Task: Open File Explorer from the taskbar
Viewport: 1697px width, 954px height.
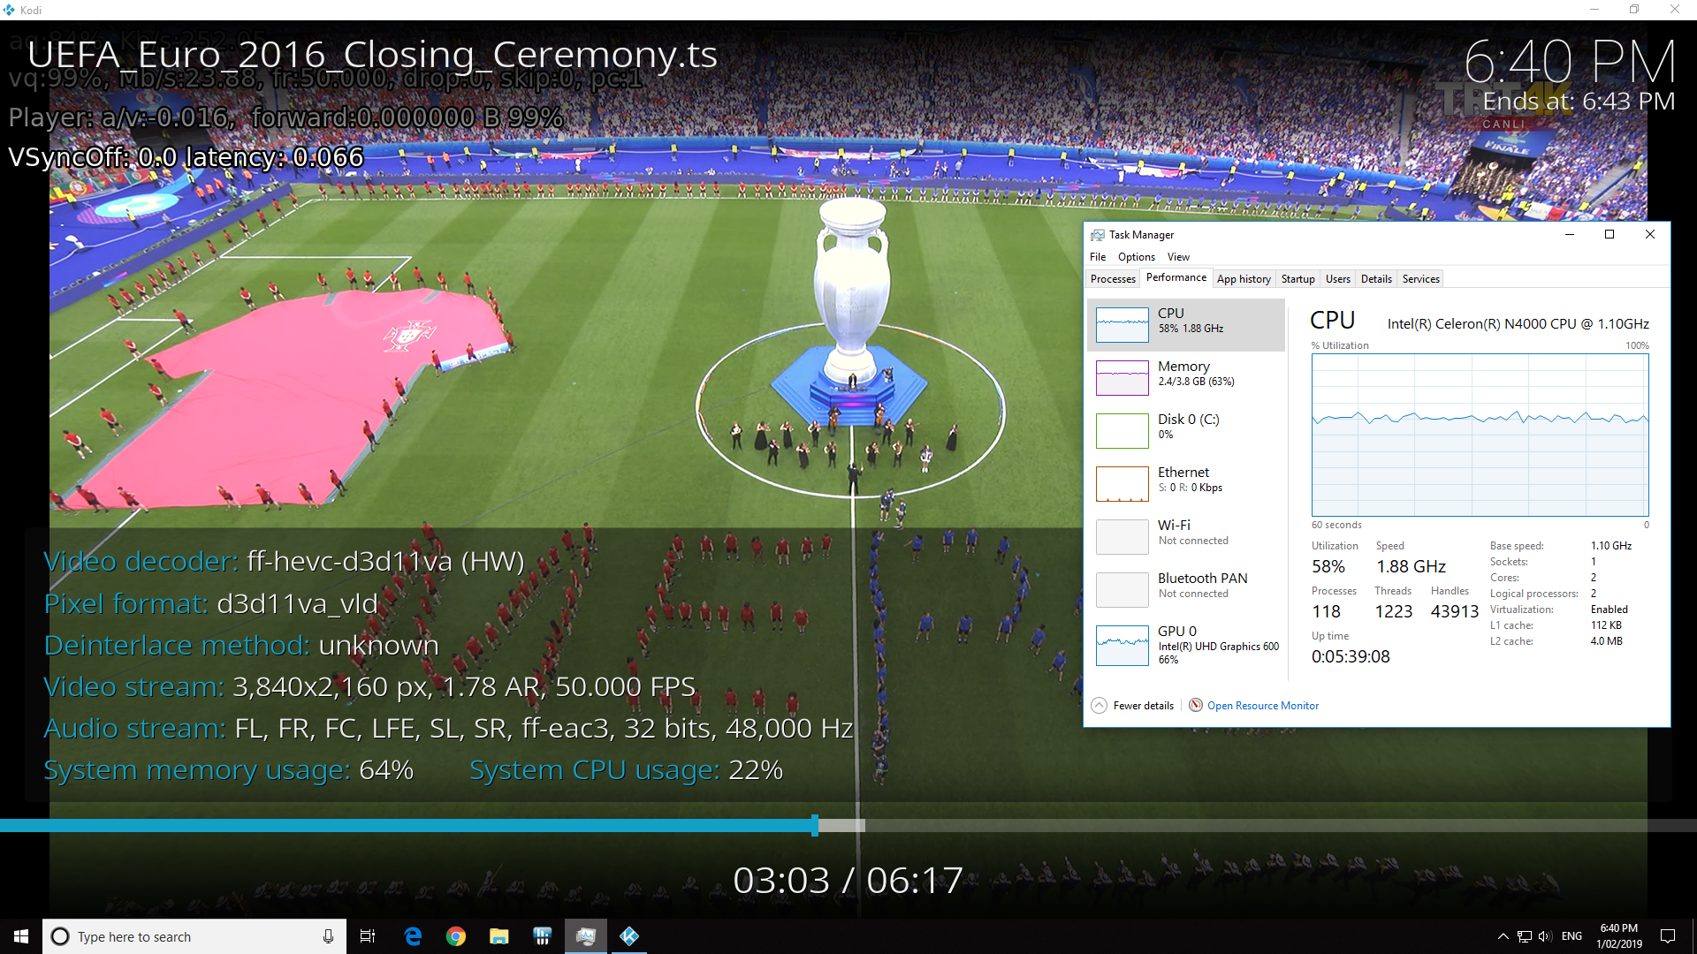Action: 499,936
